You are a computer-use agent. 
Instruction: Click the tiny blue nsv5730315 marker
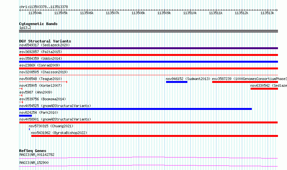click(29, 129)
